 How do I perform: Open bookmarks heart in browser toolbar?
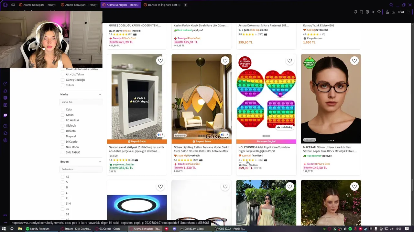pyautogui.click(x=379, y=12)
